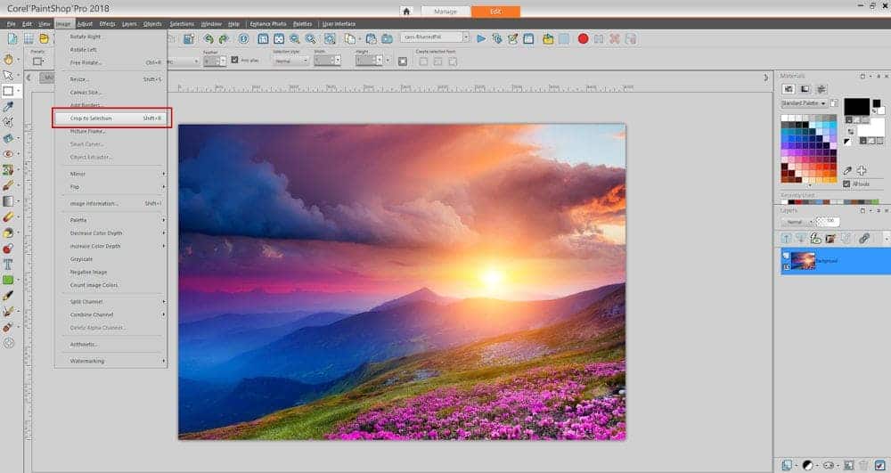Run the selected script with the play icon
The width and height of the screenshot is (891, 473).
[481, 38]
